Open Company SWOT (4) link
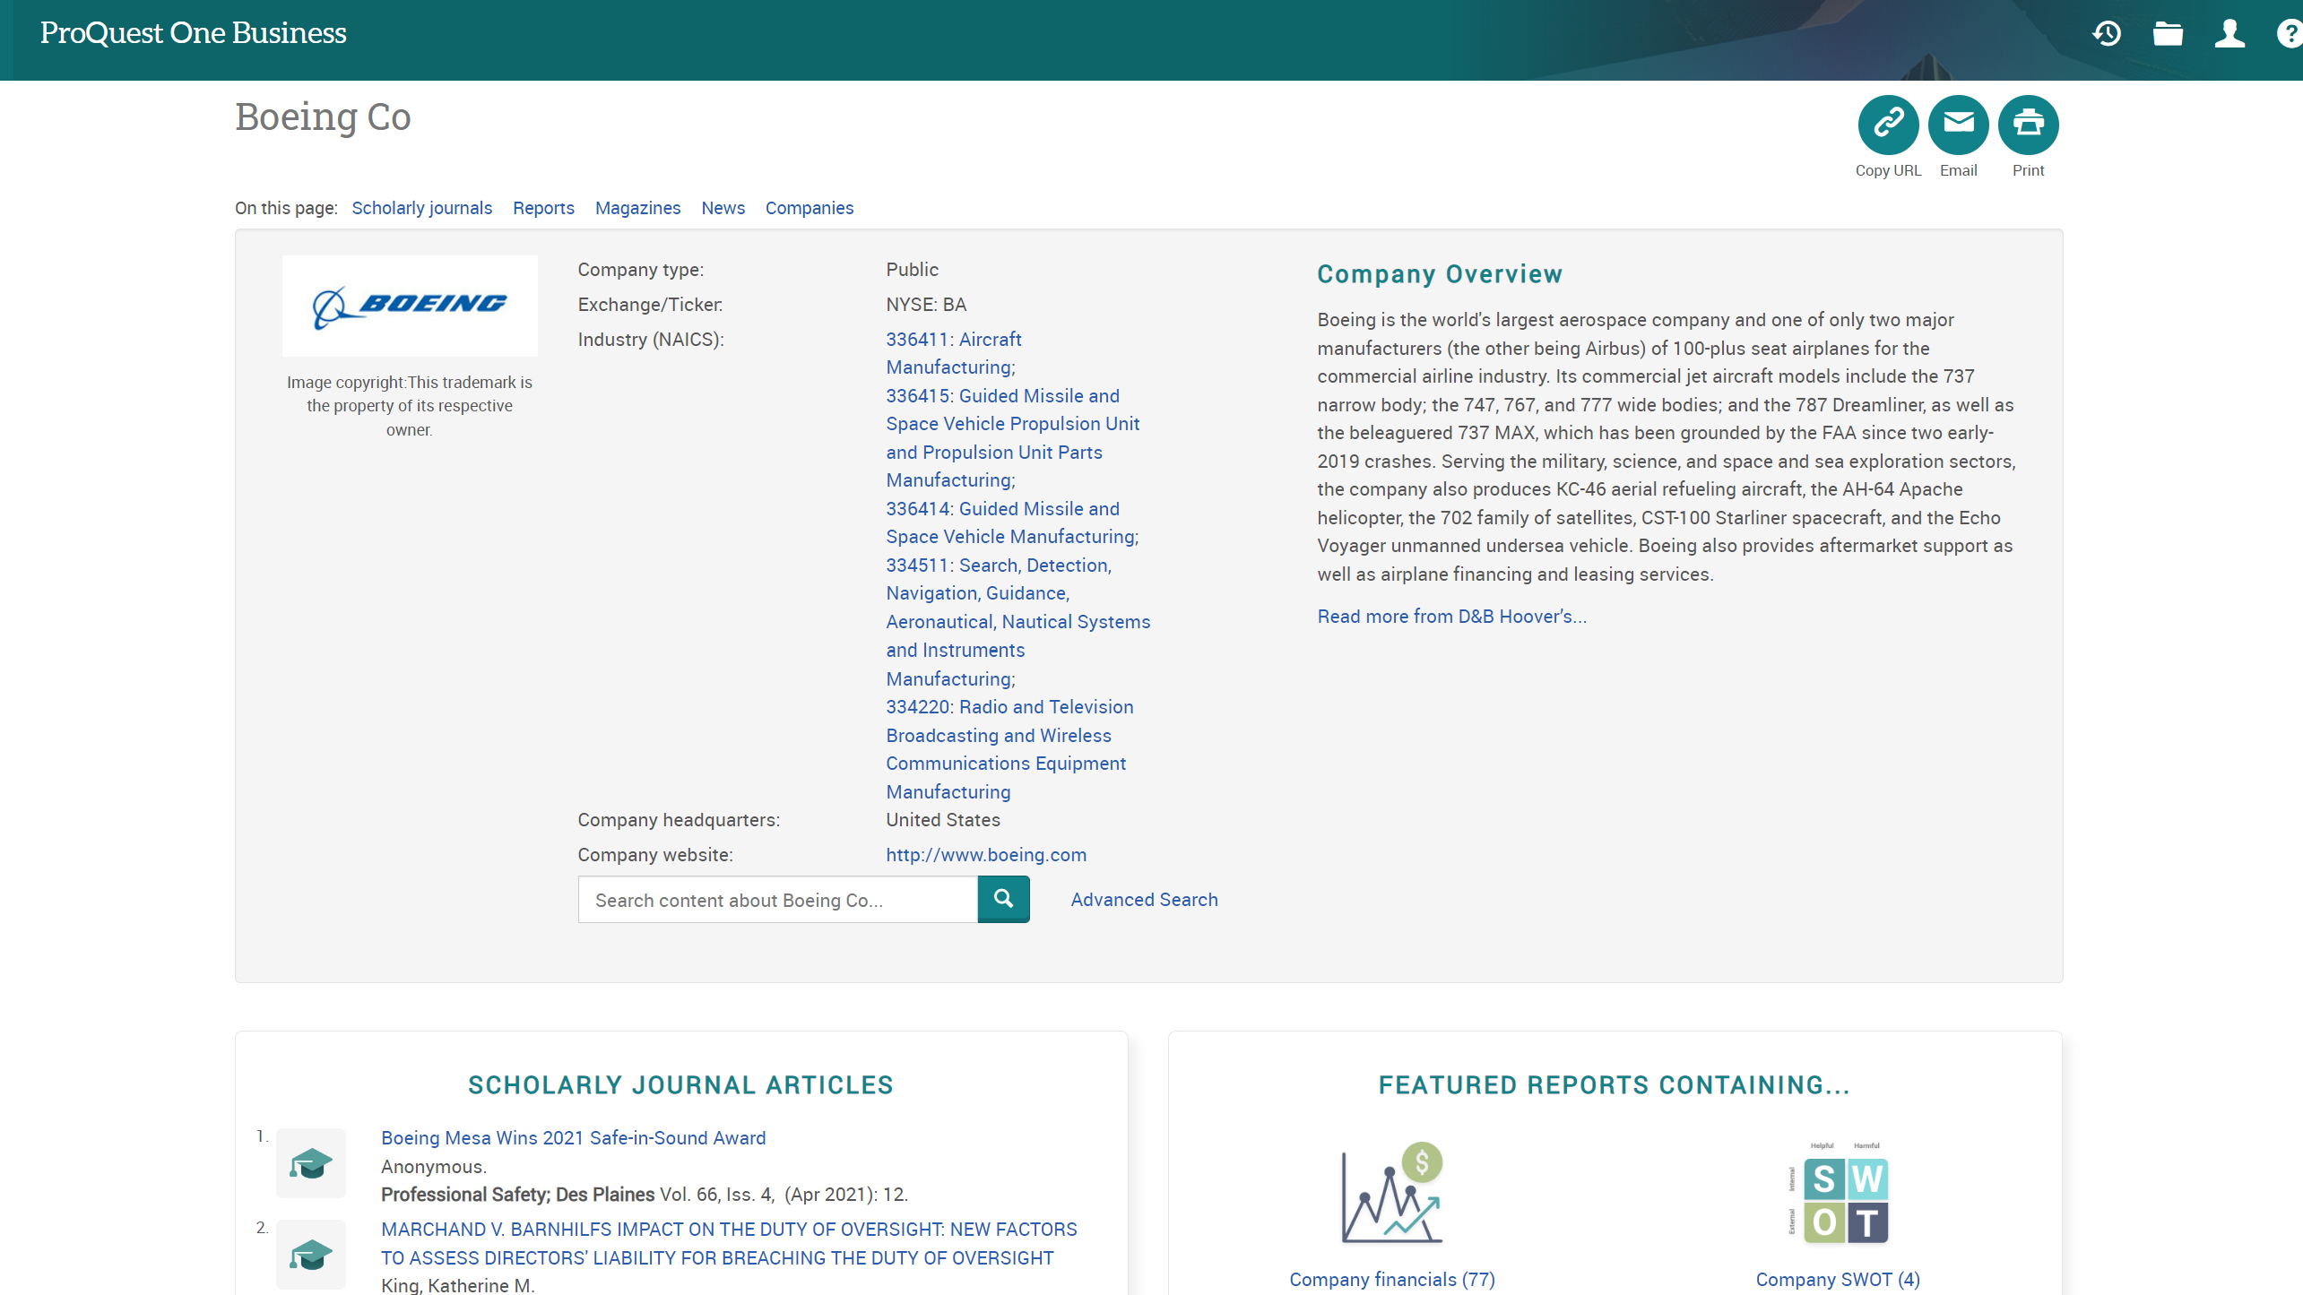 point(1838,1280)
